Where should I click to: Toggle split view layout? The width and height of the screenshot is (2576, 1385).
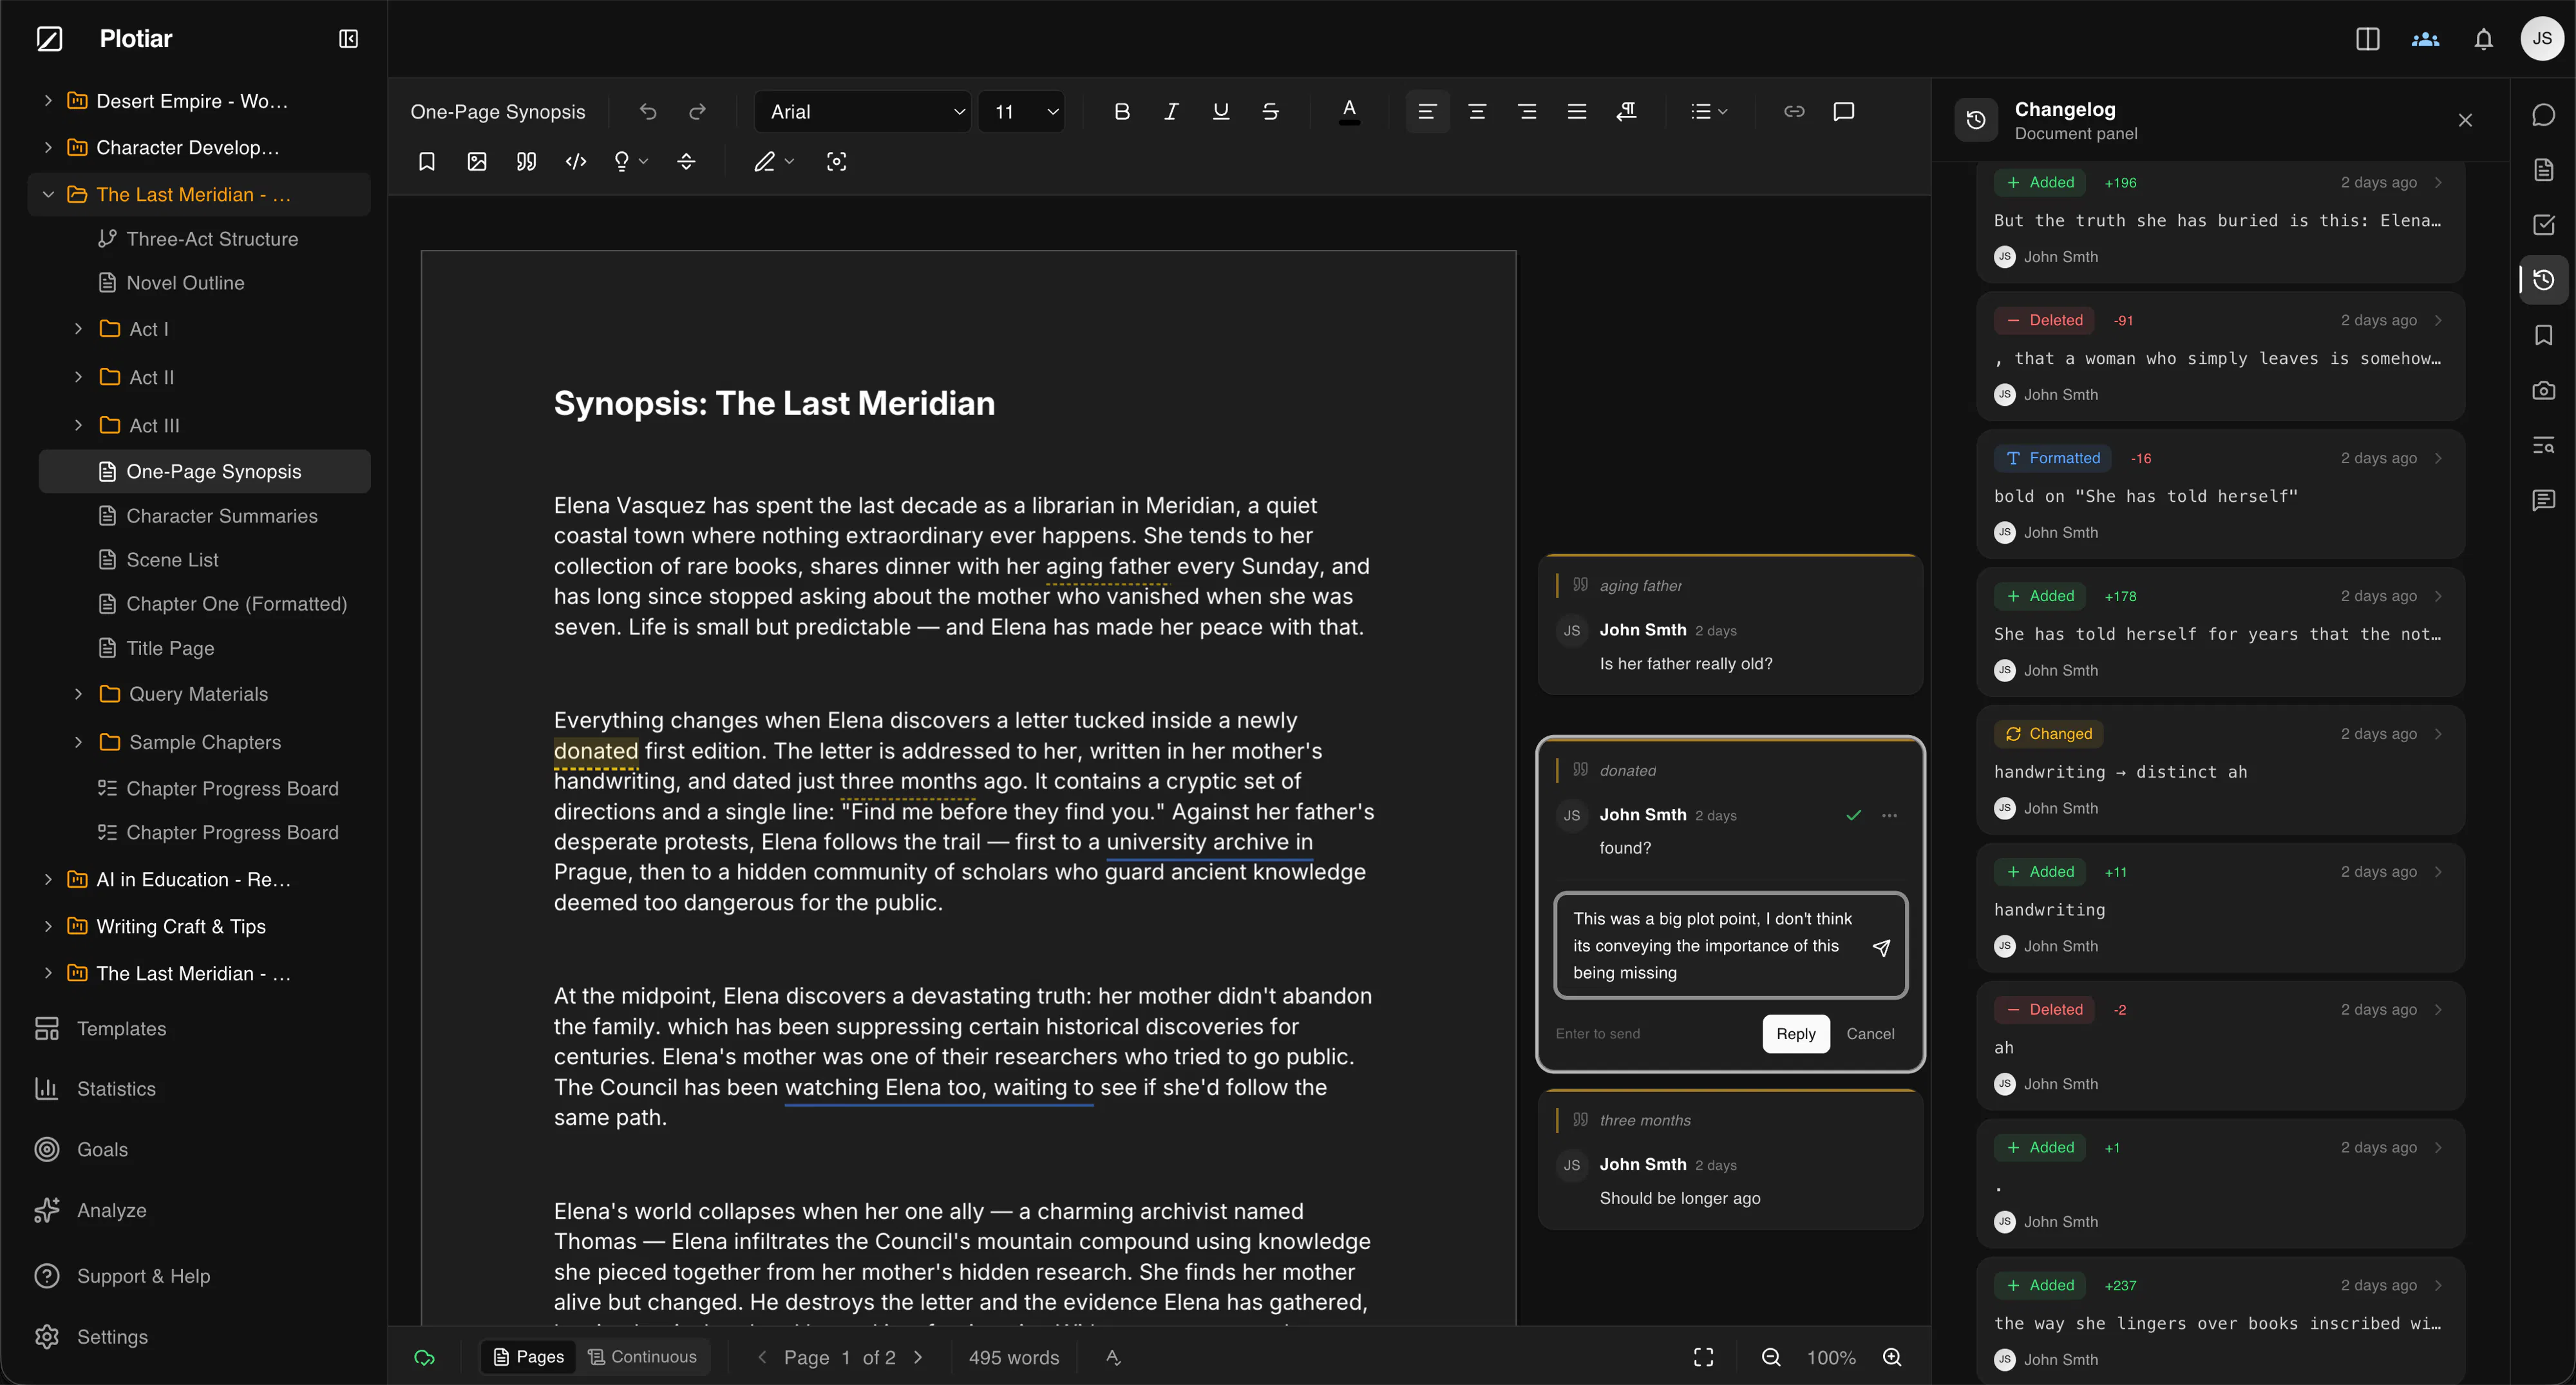point(2367,39)
